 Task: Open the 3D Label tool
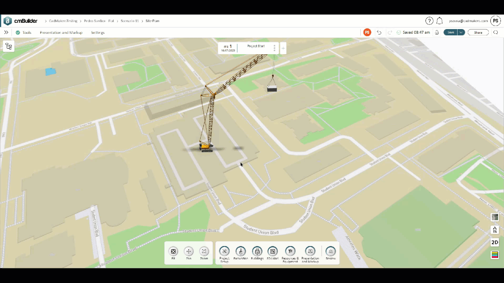[272, 253]
